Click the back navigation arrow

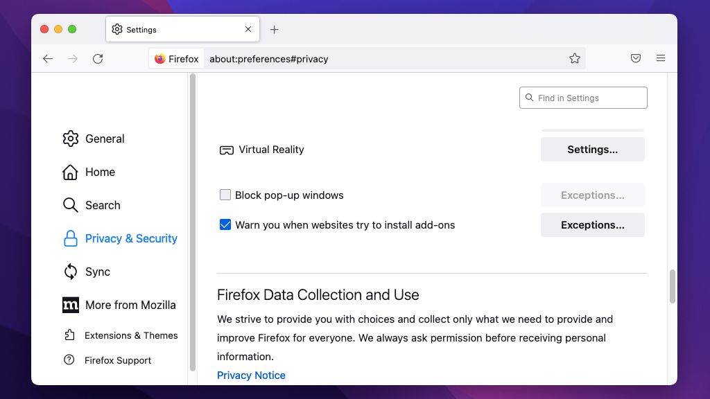coord(47,59)
